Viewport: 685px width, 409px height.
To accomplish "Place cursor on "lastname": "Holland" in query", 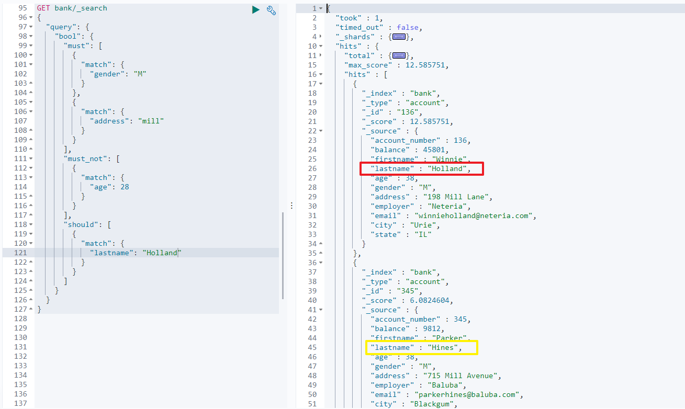I will click(136, 253).
